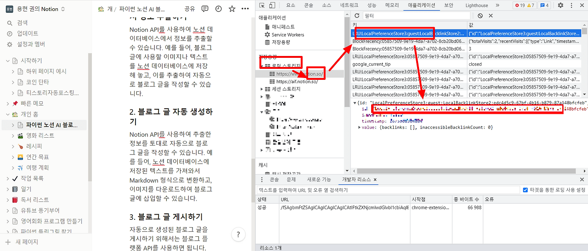Show more DevTools tabs chevron

[x=497, y=6]
